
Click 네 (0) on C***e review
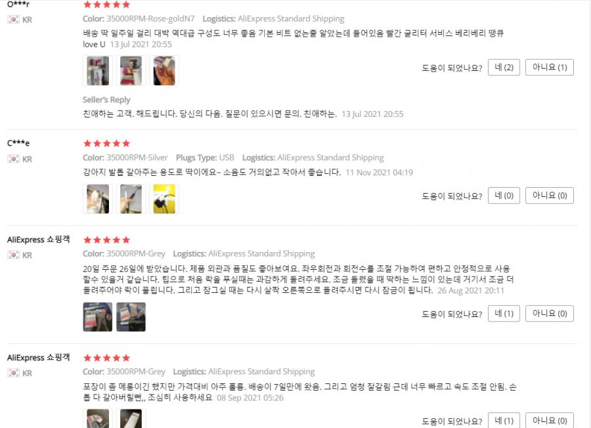coord(504,196)
